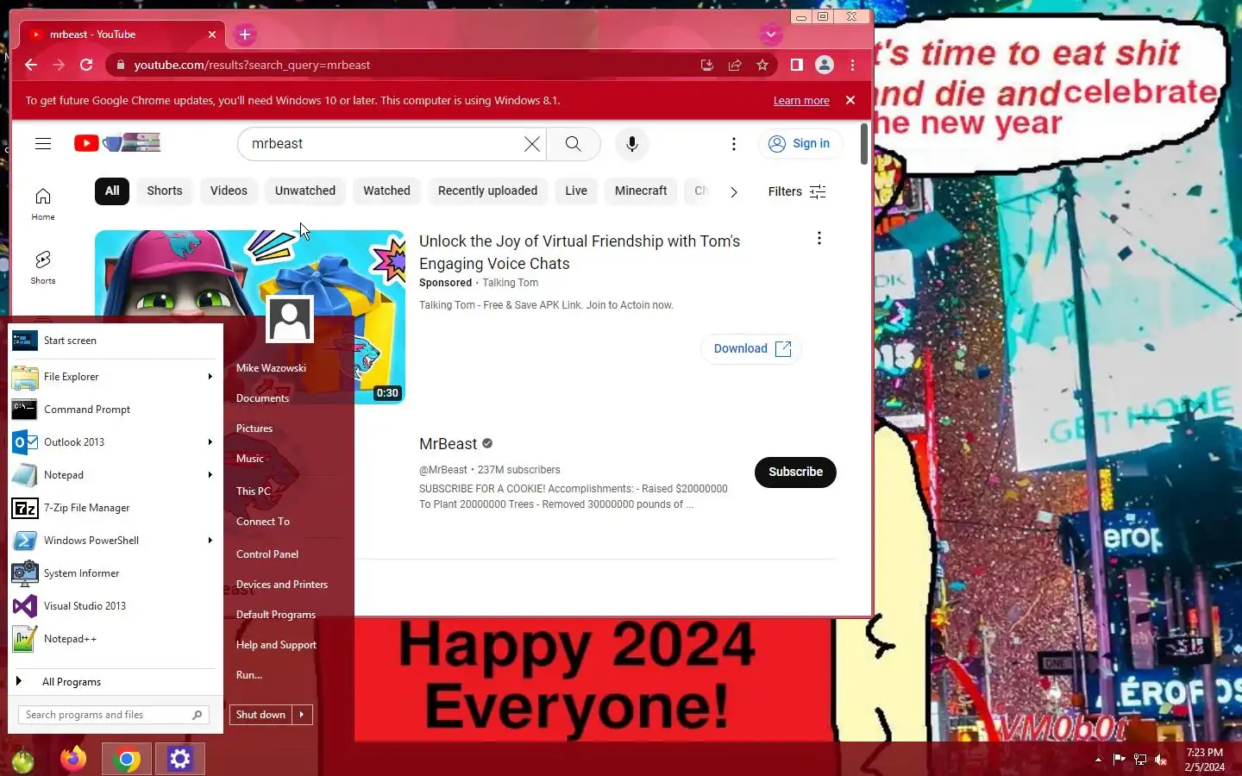Open a new Chrome tab
This screenshot has height=776, width=1242.
[x=245, y=34]
